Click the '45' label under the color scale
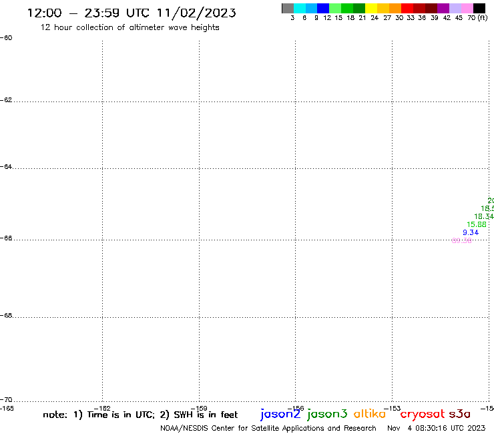Viewport: 494px width, 434px height. tap(459, 18)
